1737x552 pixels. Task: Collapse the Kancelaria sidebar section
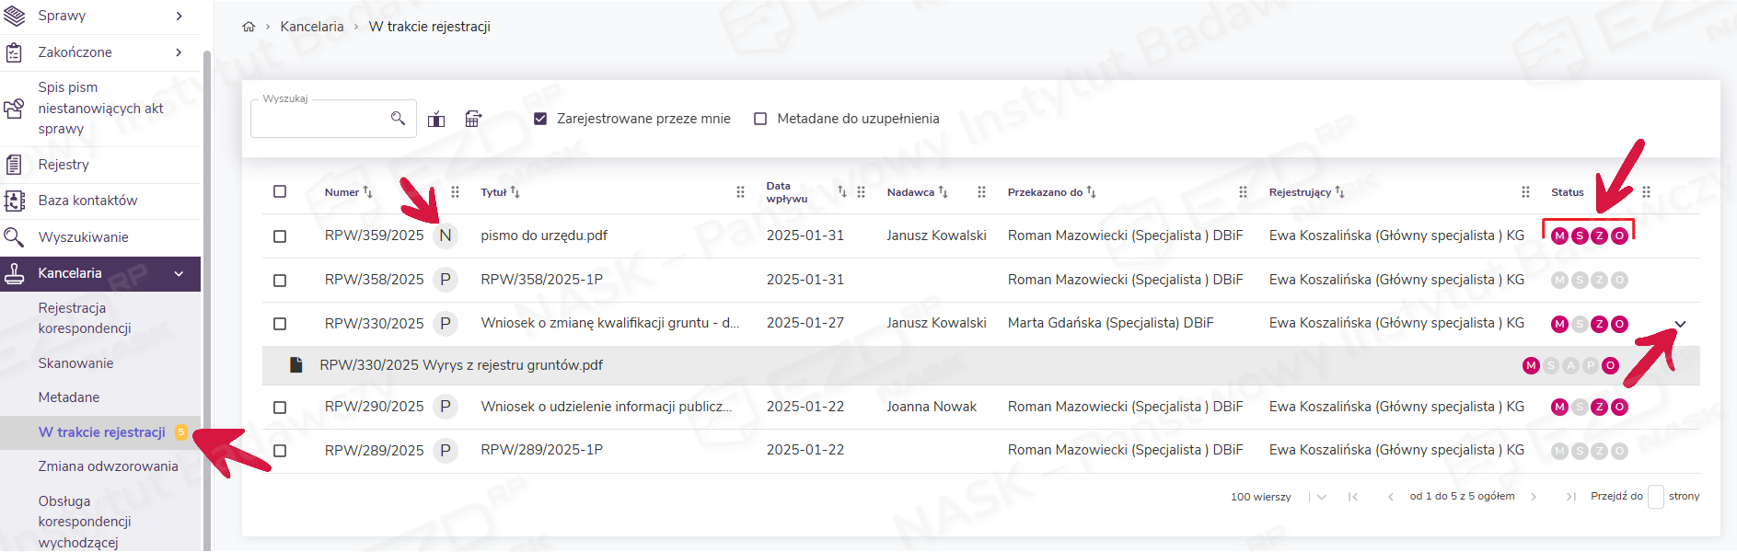179,273
